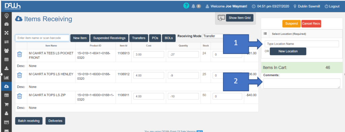Focus the item name or barcode search field

tap(42, 38)
